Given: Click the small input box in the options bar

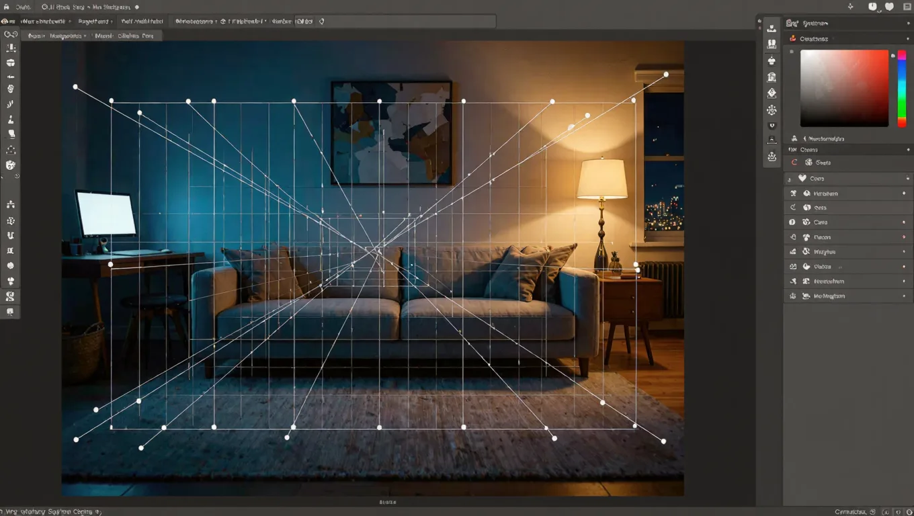Looking at the screenshot, I should (304, 21).
